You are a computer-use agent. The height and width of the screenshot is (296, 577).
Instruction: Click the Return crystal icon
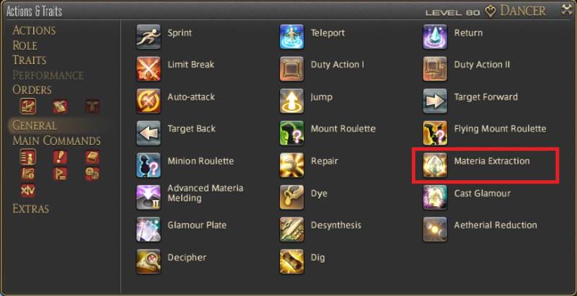pyautogui.click(x=435, y=37)
